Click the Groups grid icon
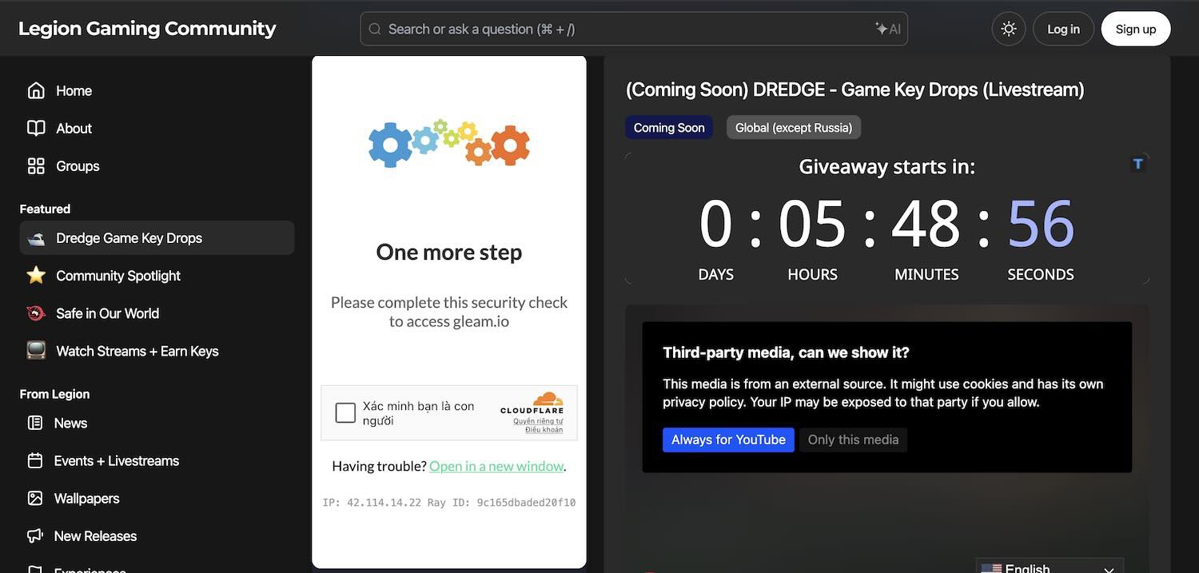The height and width of the screenshot is (573, 1199). pos(36,165)
